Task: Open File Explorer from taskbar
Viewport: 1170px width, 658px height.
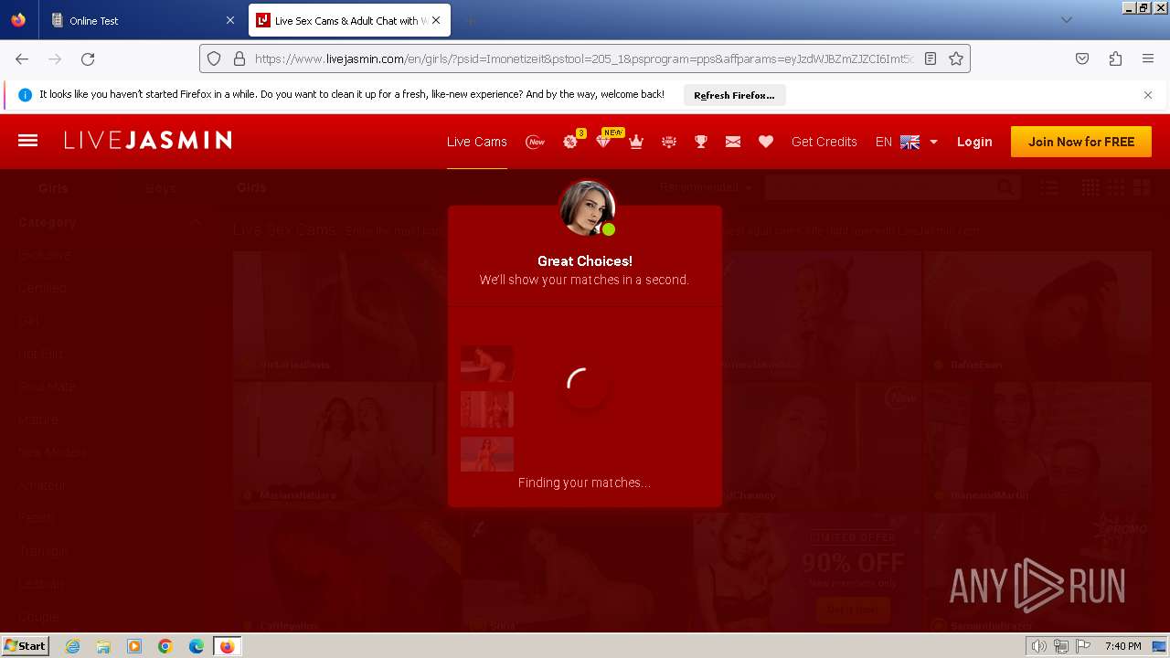Action: tap(103, 646)
